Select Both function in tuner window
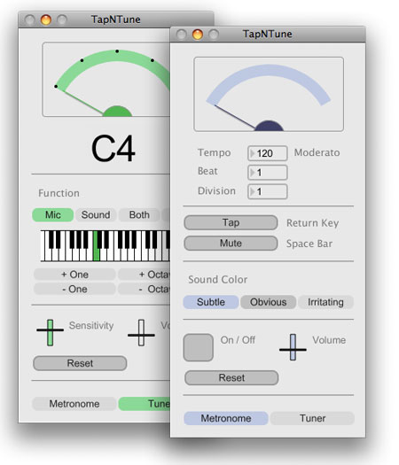Image resolution: width=399 pixels, height=465 pixels. 139,214
